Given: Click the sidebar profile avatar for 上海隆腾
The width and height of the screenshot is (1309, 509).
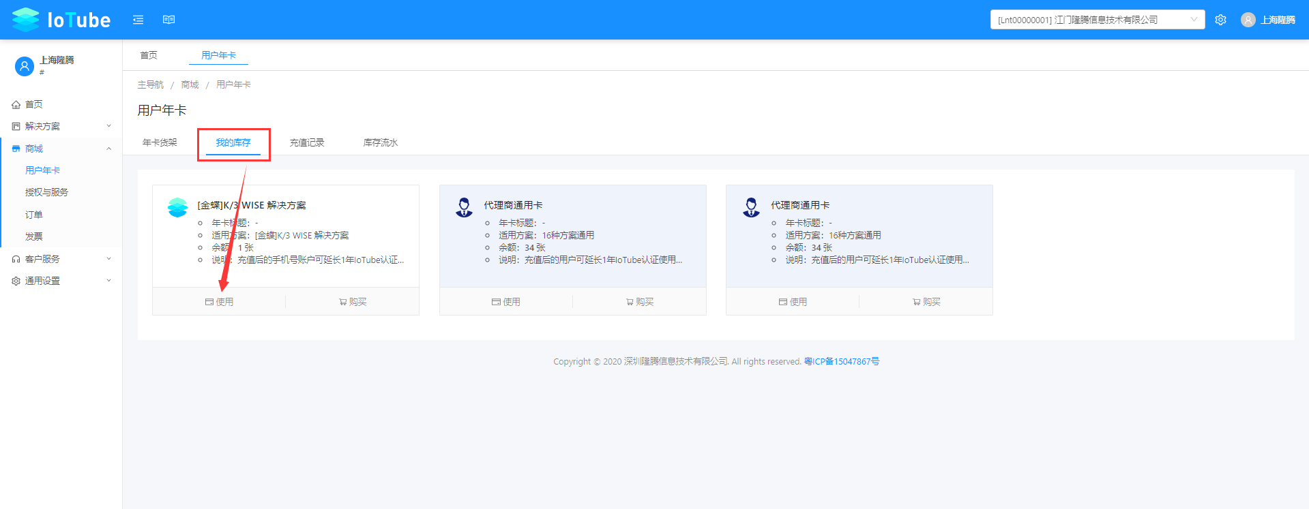Looking at the screenshot, I should click(x=25, y=66).
